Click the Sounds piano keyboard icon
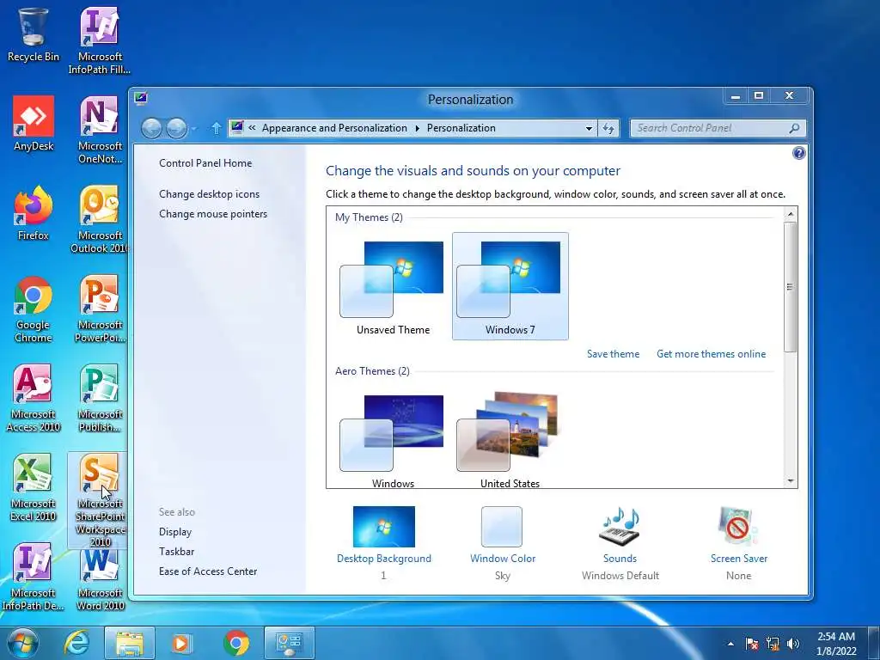The width and height of the screenshot is (880, 660). tap(620, 527)
